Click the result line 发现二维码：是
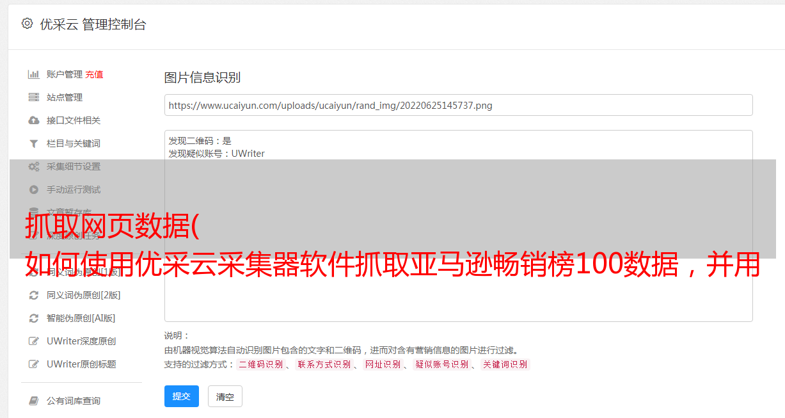785x418 pixels. 200,141
